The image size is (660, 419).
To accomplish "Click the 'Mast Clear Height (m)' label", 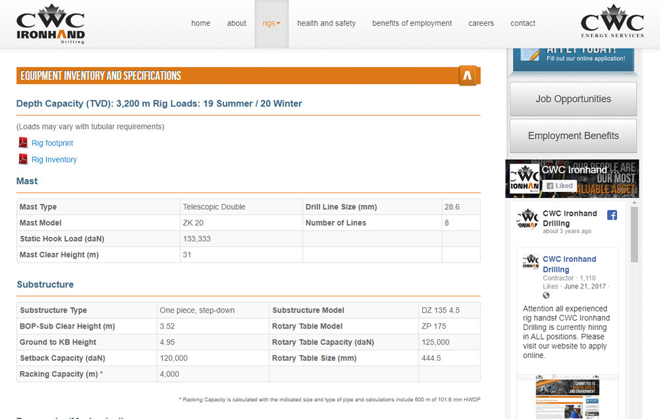I will pyautogui.click(x=59, y=255).
